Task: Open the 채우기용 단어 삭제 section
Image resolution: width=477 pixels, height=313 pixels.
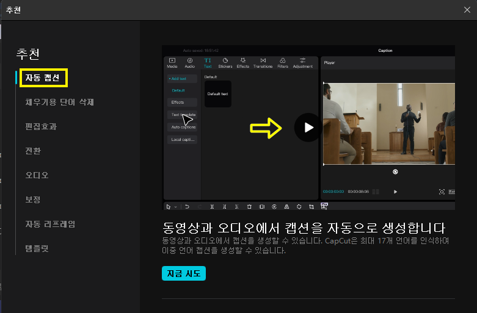Action: 59,102
